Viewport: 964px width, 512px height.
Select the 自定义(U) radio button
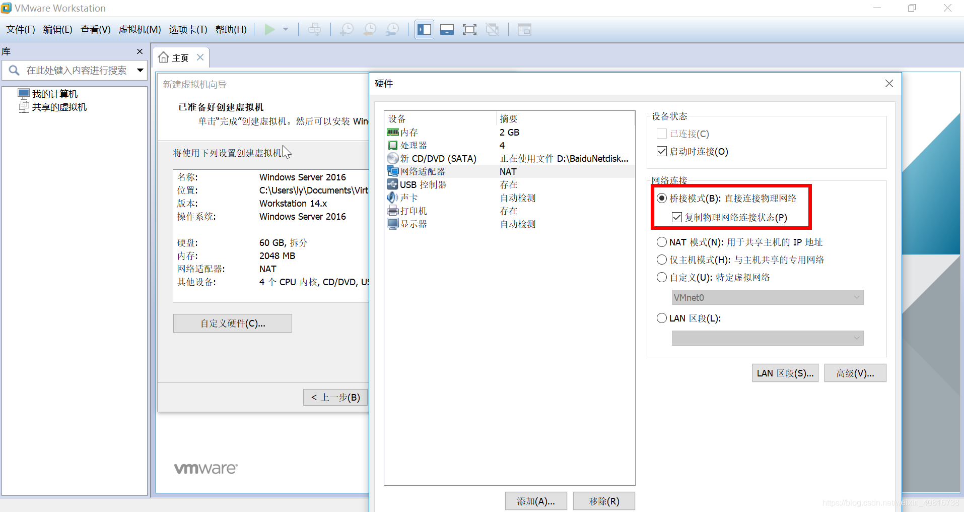pos(662,277)
